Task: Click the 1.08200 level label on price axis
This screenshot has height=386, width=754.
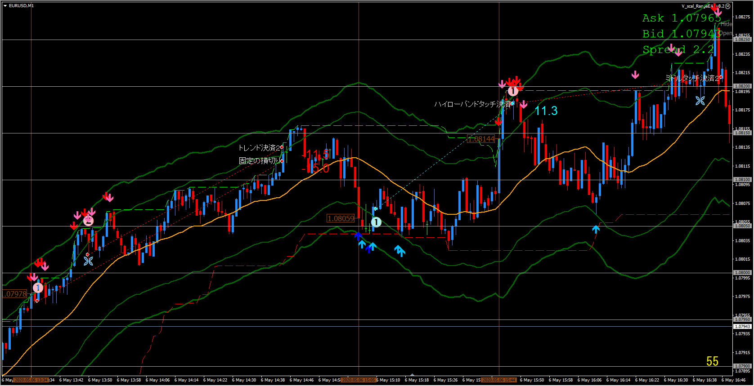Action: click(742, 86)
